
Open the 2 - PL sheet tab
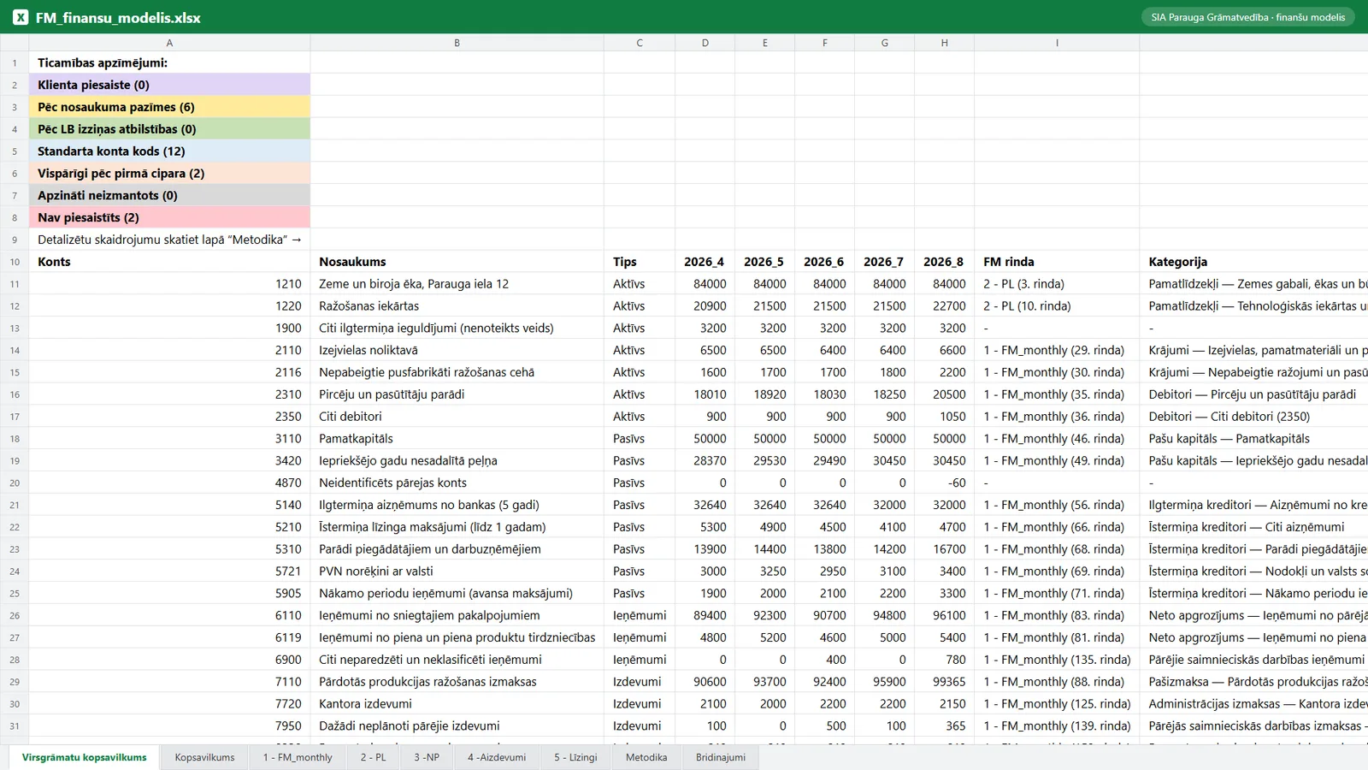pos(373,757)
